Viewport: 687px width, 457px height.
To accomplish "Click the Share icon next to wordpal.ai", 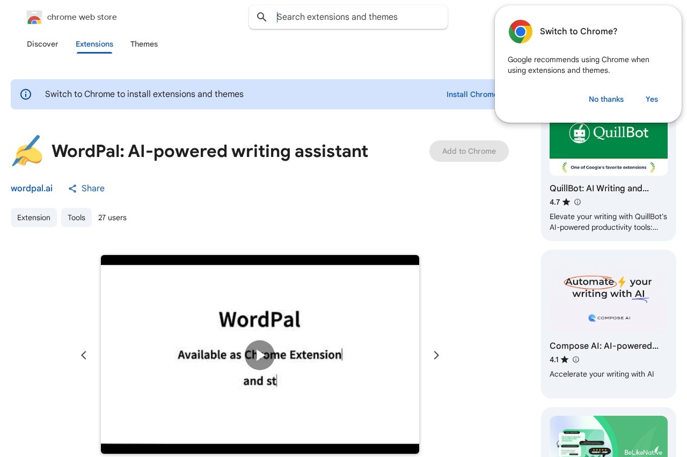I will point(73,189).
